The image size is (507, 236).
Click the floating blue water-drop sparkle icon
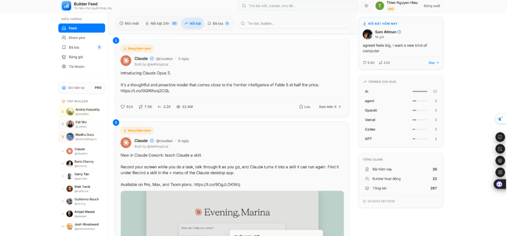point(501,119)
